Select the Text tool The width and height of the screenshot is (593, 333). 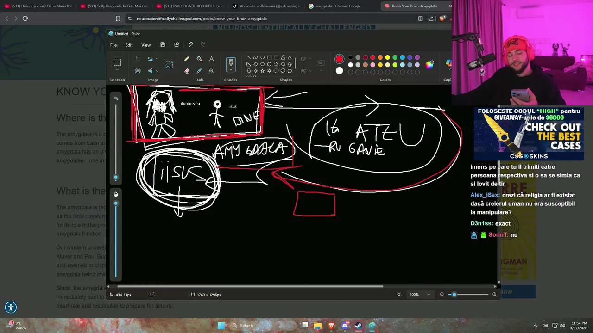click(x=211, y=59)
